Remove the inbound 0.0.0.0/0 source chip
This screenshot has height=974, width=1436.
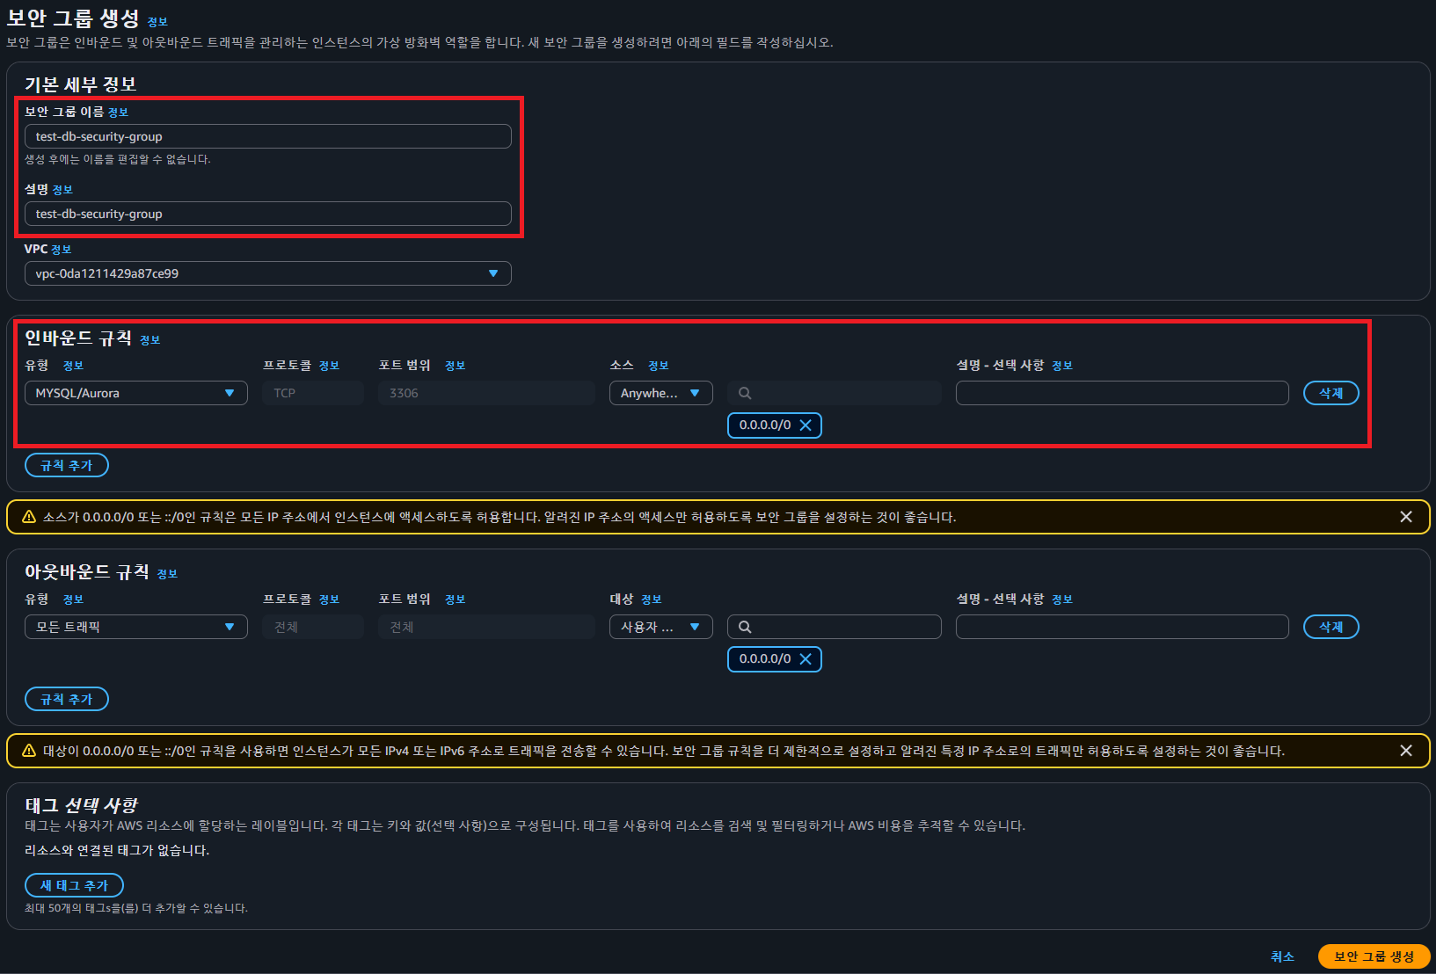pyautogui.click(x=805, y=425)
